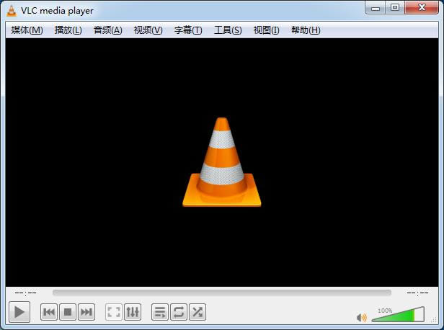This screenshot has height=330, width=444.
Task: Click the playback seek bar
Action: (x=222, y=293)
